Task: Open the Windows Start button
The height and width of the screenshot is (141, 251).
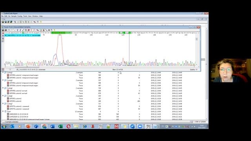Action: point(4,127)
